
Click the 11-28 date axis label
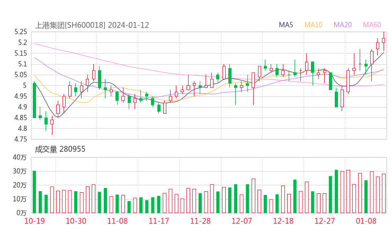(200, 221)
